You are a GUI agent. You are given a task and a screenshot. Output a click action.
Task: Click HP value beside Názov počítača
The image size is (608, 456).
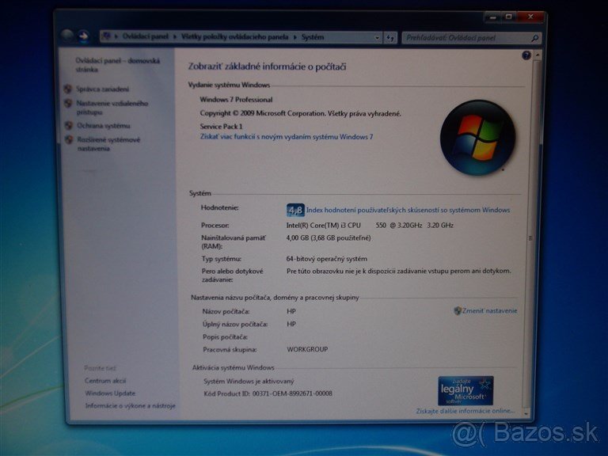click(x=291, y=311)
